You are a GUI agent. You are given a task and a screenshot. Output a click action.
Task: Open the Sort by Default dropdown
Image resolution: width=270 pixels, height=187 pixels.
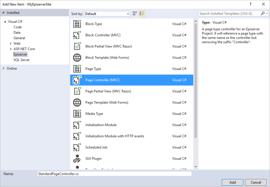tap(107, 14)
